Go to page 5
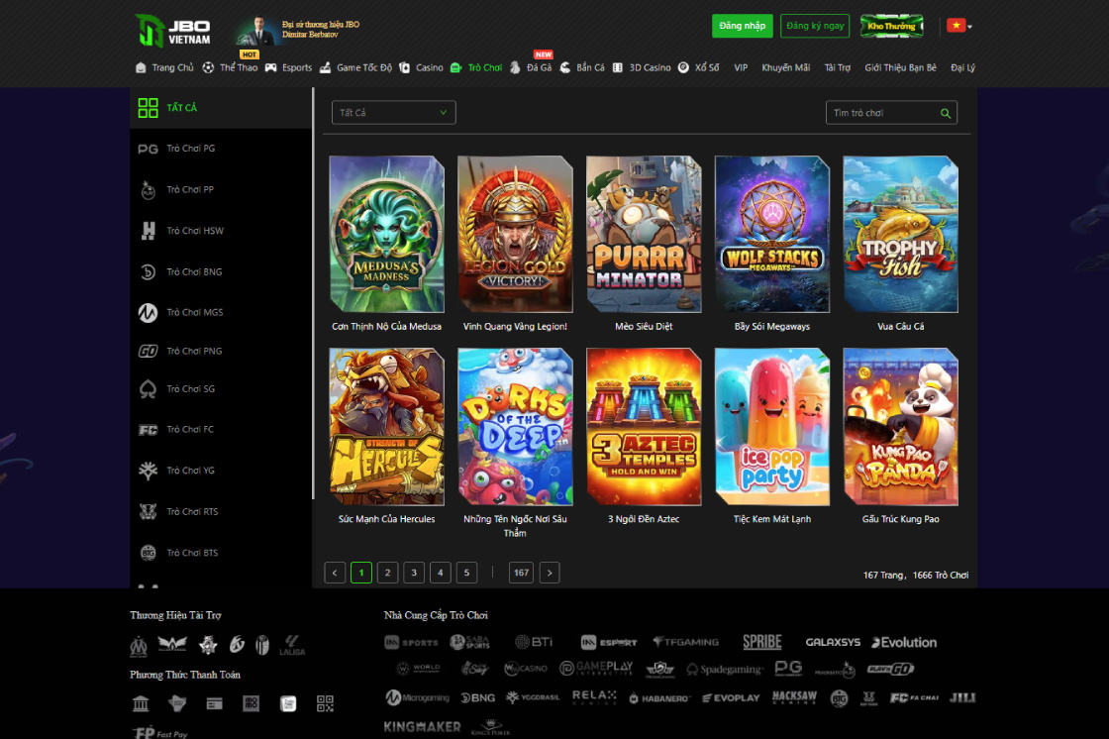The height and width of the screenshot is (739, 1109). (466, 573)
